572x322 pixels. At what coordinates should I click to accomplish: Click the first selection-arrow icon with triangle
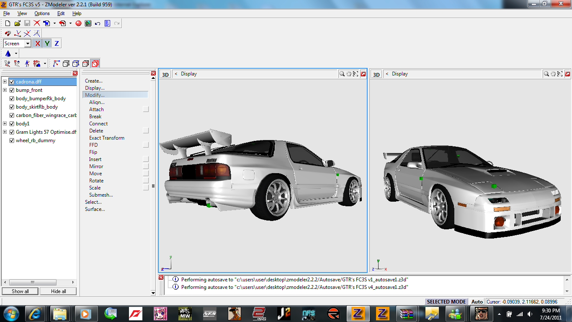[x=8, y=63]
